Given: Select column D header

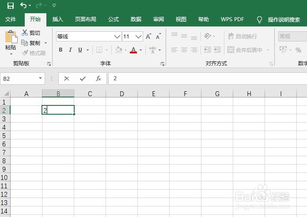Looking at the screenshot, I should click(122, 94).
